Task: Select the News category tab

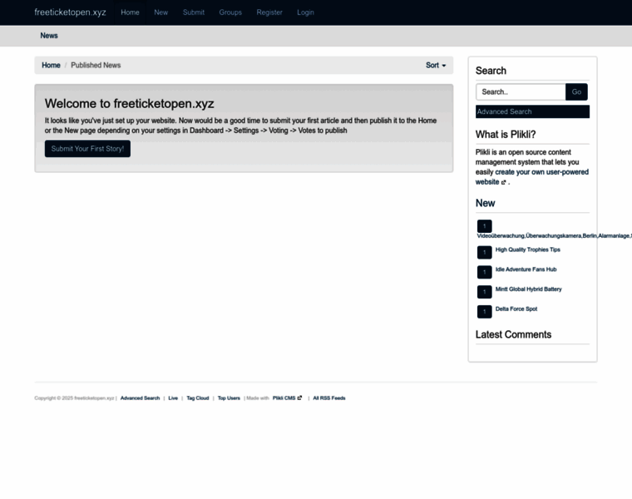Action: tap(49, 36)
